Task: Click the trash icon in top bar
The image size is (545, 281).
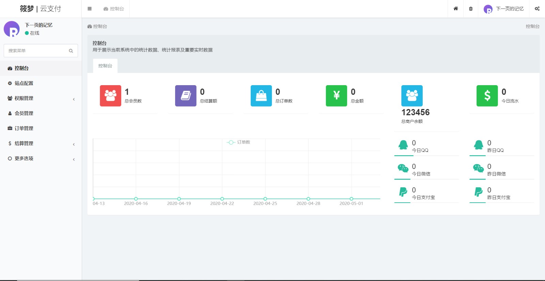Action: [x=471, y=9]
